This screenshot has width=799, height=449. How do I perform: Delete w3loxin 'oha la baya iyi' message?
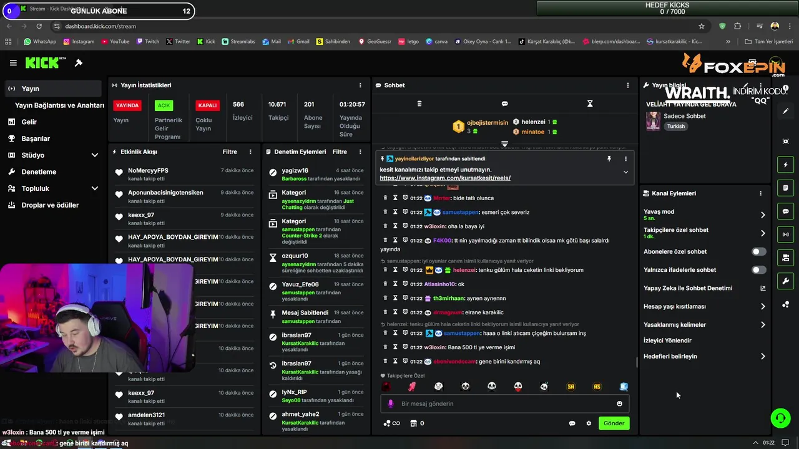[385, 226]
